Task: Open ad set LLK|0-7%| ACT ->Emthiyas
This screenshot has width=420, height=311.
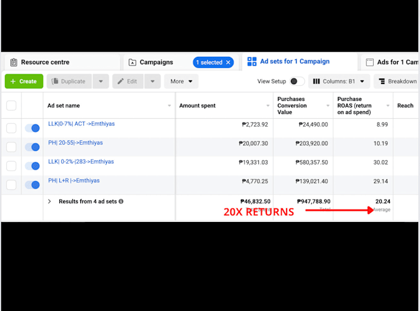Action: click(82, 124)
